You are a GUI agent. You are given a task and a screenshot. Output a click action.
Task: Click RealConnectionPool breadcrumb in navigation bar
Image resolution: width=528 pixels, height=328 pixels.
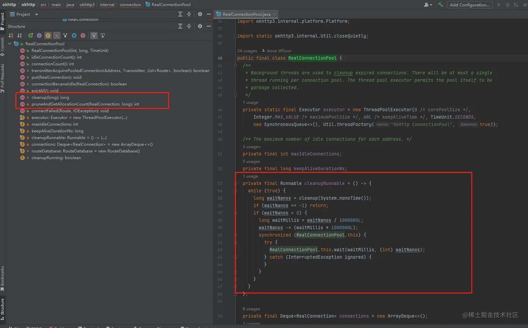pyautogui.click(x=168, y=5)
